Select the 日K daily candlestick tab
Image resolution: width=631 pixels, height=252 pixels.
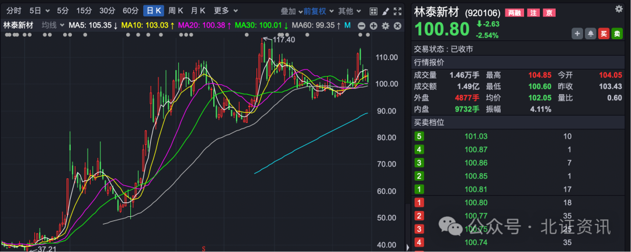[154, 11]
